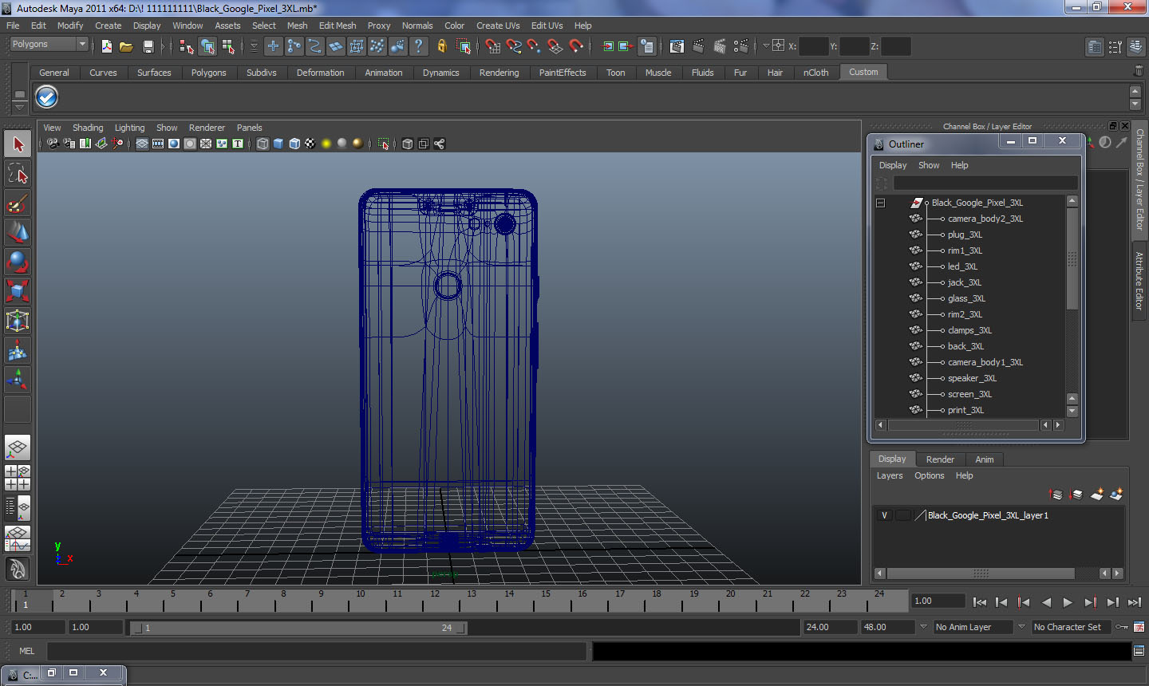Screen dimensions: 1149x686
Task: Choose the Paint Selection tool
Action: (x=18, y=203)
